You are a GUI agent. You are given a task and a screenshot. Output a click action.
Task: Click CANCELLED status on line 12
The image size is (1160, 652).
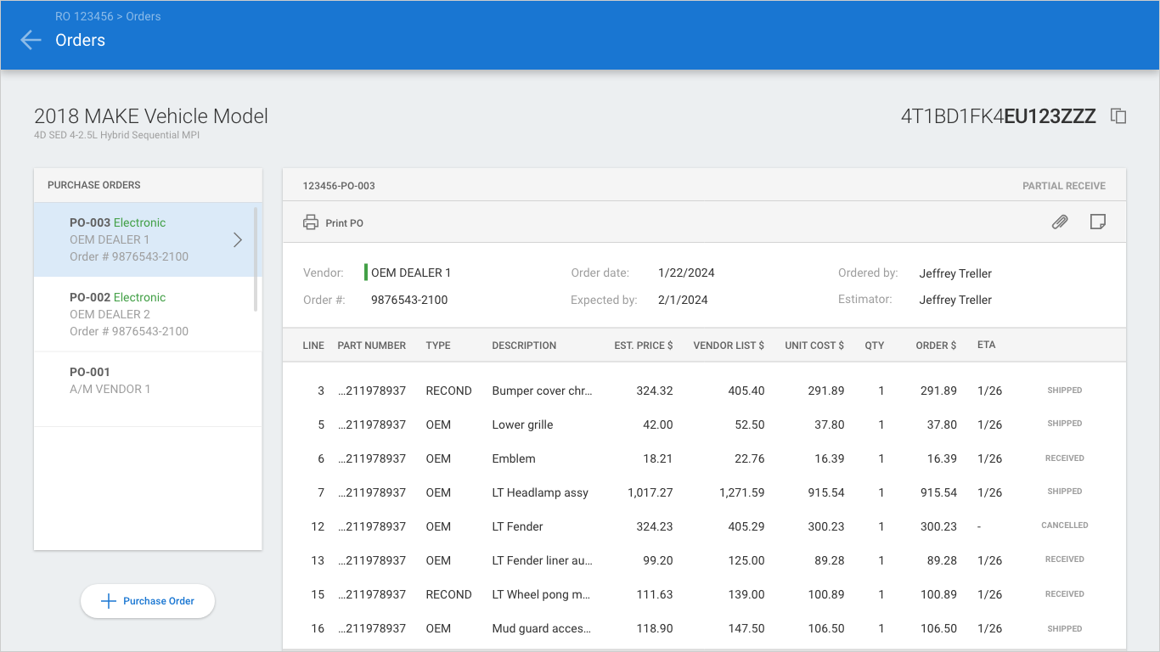point(1065,526)
